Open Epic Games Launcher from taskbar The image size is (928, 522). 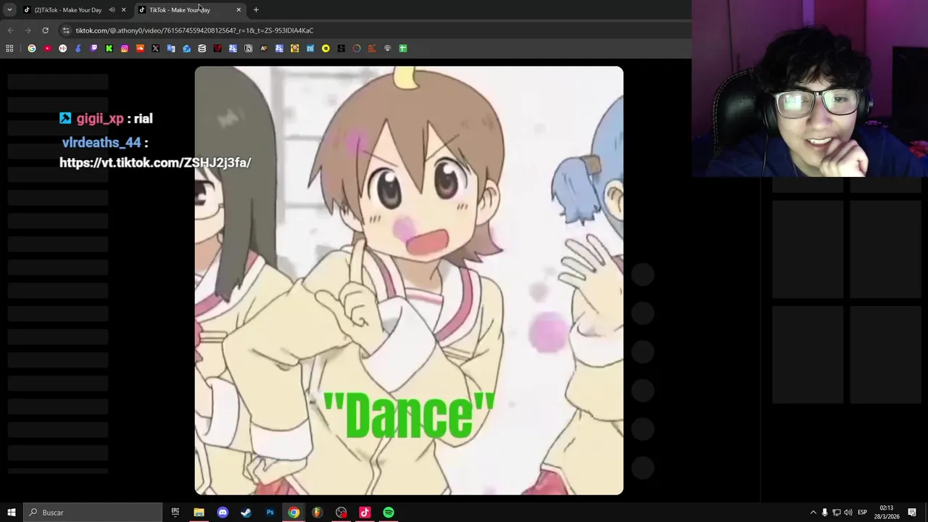175,513
